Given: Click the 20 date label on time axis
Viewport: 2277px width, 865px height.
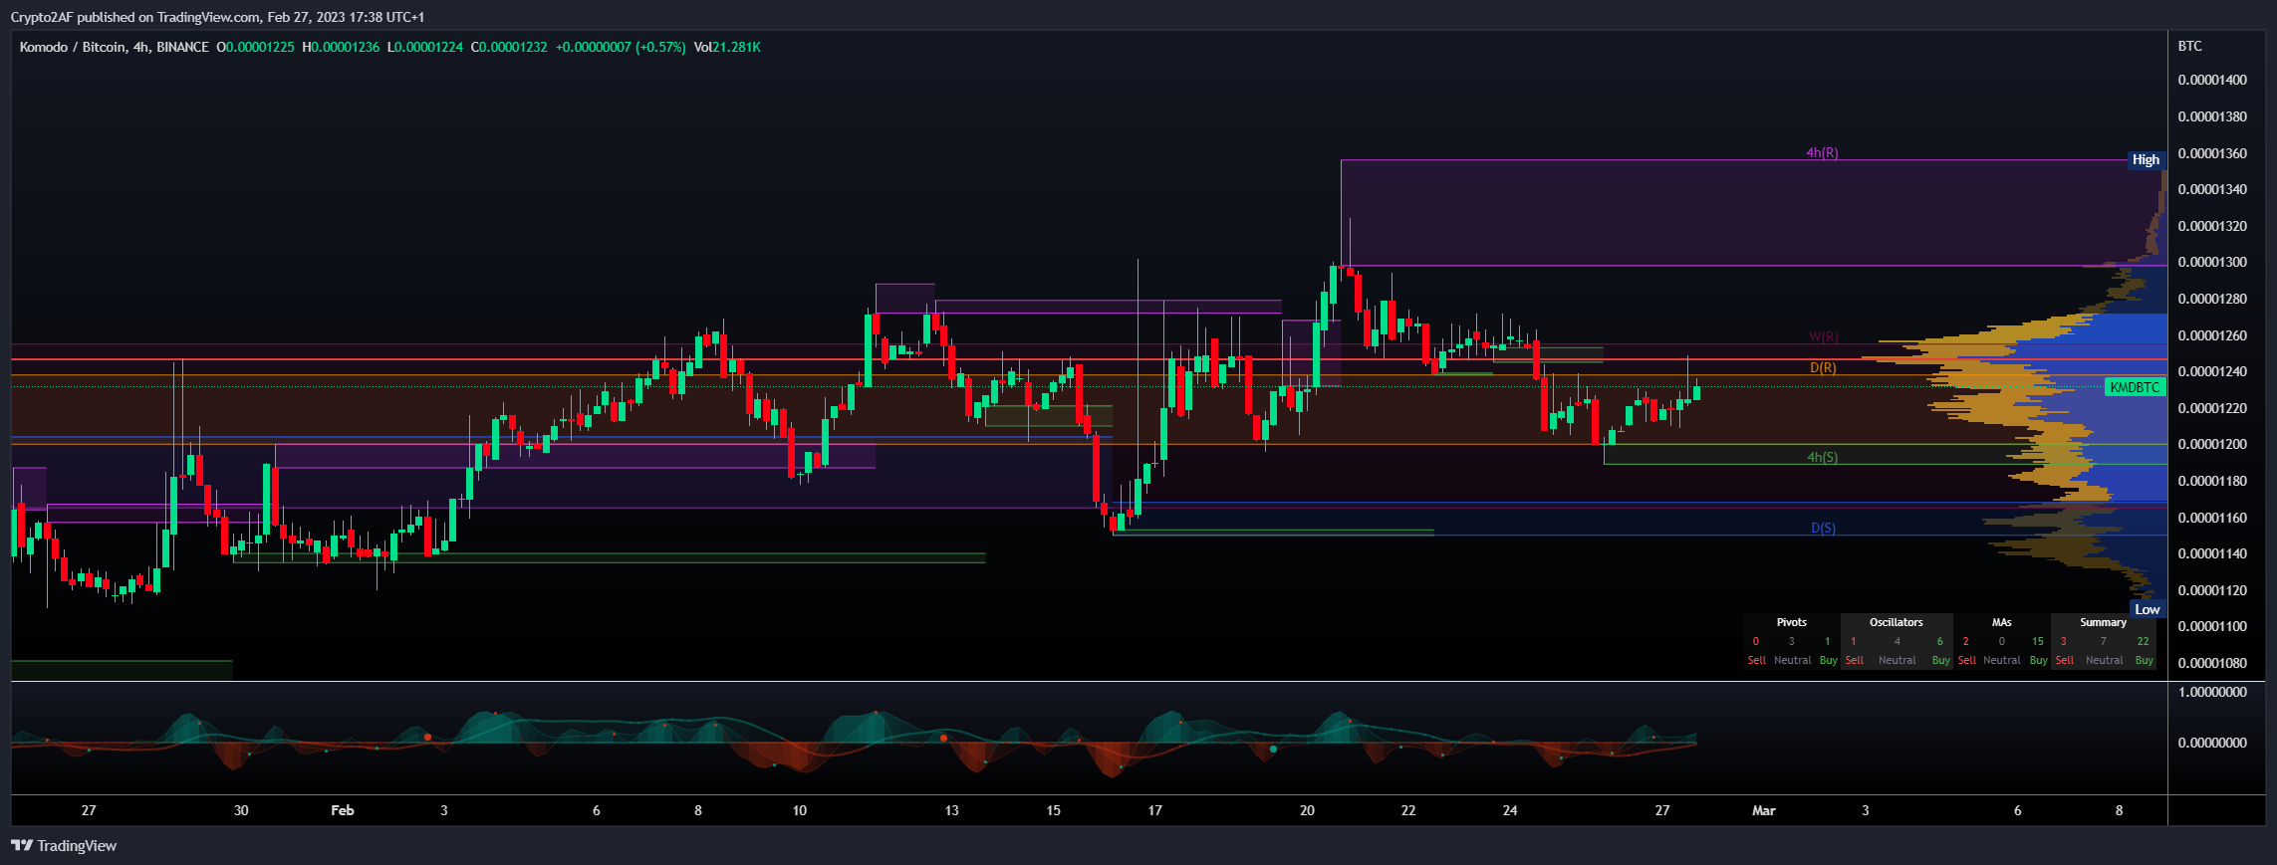Looking at the screenshot, I should point(1308,810).
